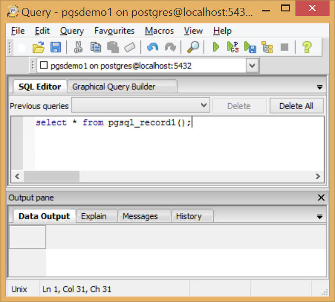Undo the last edit with the toolbar arrow
Viewport: 335px width, 302px height.
[x=152, y=48]
